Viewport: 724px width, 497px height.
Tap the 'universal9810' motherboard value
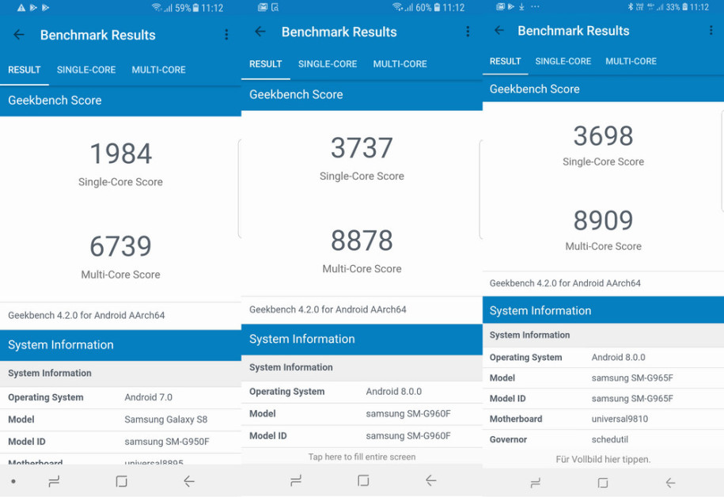point(620,419)
